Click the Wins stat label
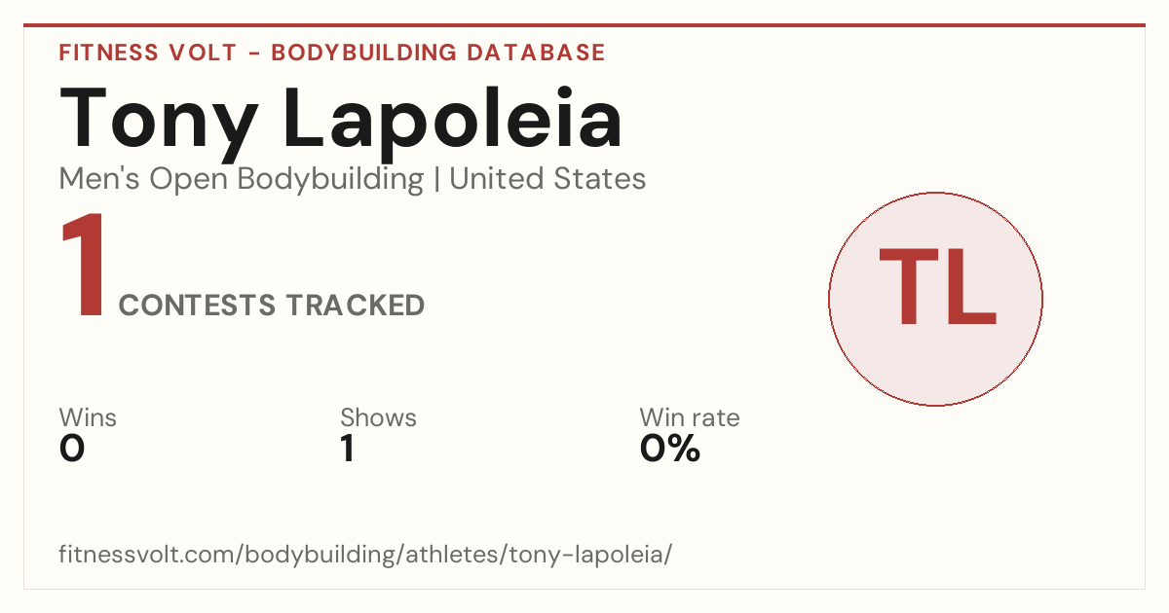Screen dimensions: 1169x613 (88, 418)
